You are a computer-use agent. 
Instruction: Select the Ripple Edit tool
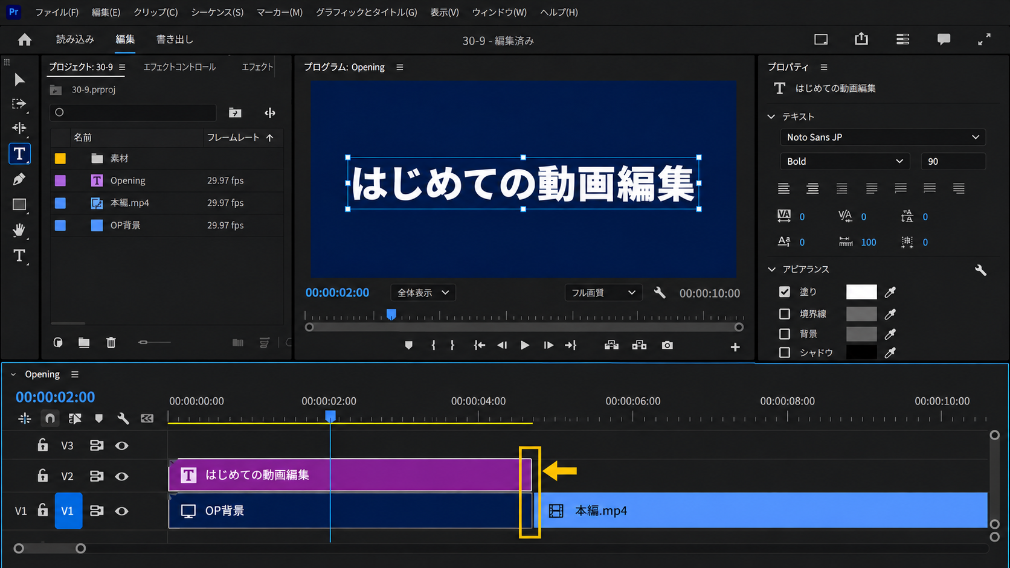click(x=19, y=128)
